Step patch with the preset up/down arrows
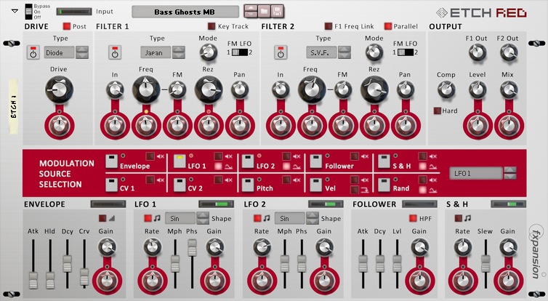548x301 pixels. [251, 12]
